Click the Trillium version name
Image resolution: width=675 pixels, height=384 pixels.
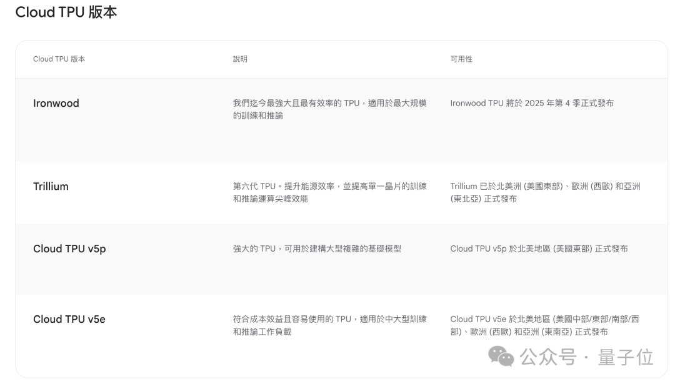click(51, 187)
